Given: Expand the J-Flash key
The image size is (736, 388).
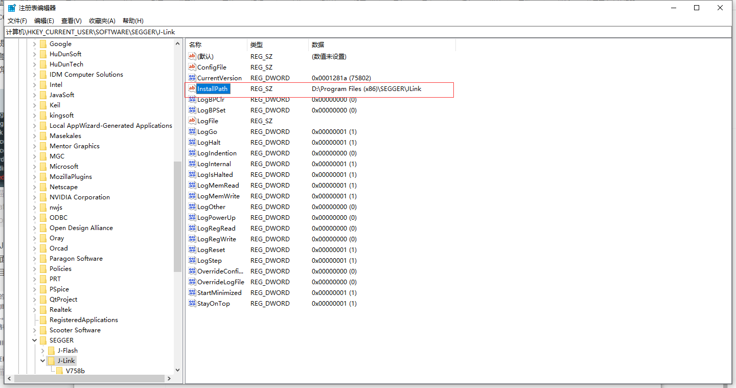Looking at the screenshot, I should pos(43,350).
